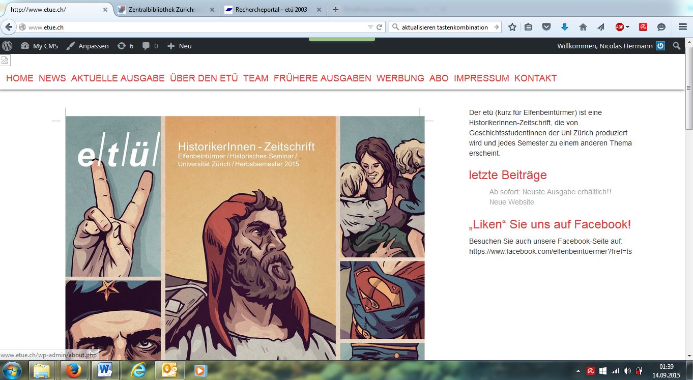Open the admin bar search magnifier

(x=676, y=46)
